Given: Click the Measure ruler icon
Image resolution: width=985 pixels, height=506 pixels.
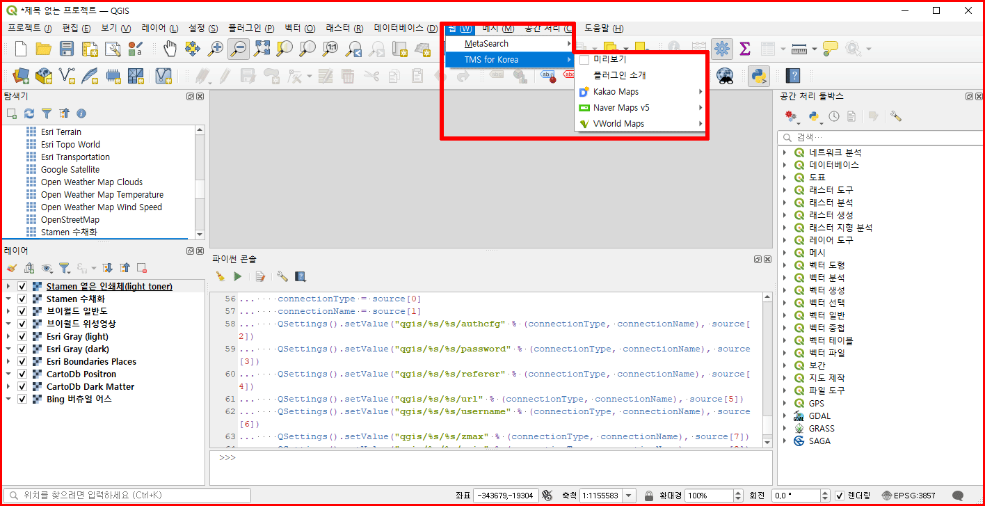Looking at the screenshot, I should pos(799,49).
